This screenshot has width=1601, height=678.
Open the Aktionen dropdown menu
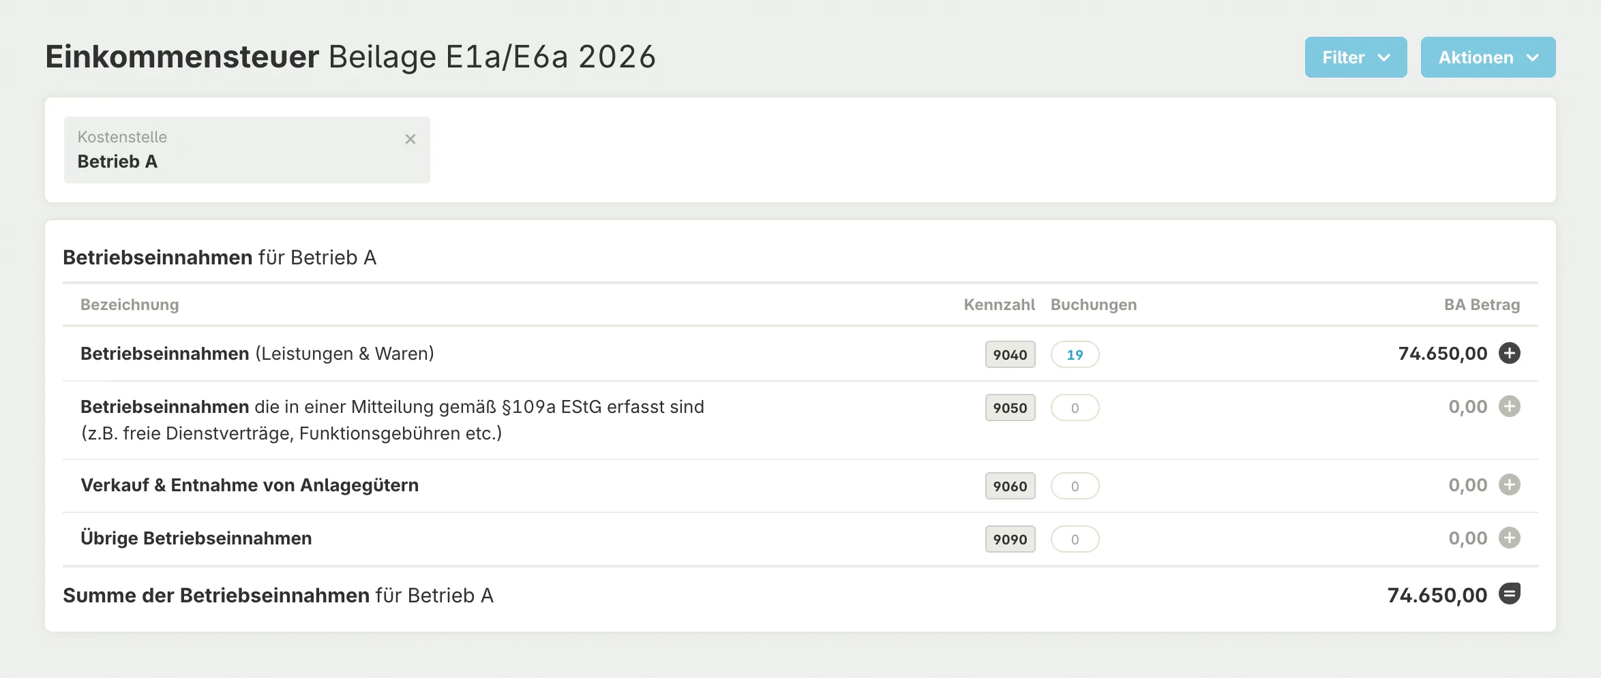(1488, 57)
